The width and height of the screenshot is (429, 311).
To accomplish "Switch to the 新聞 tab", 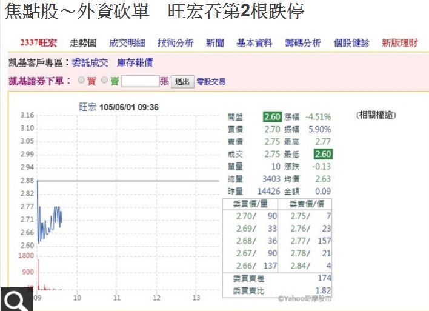I will coord(215,43).
